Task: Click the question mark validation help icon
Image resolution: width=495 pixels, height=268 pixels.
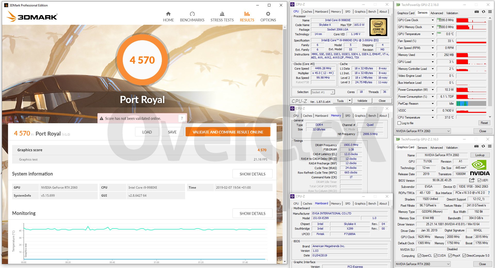Action: 182,118
